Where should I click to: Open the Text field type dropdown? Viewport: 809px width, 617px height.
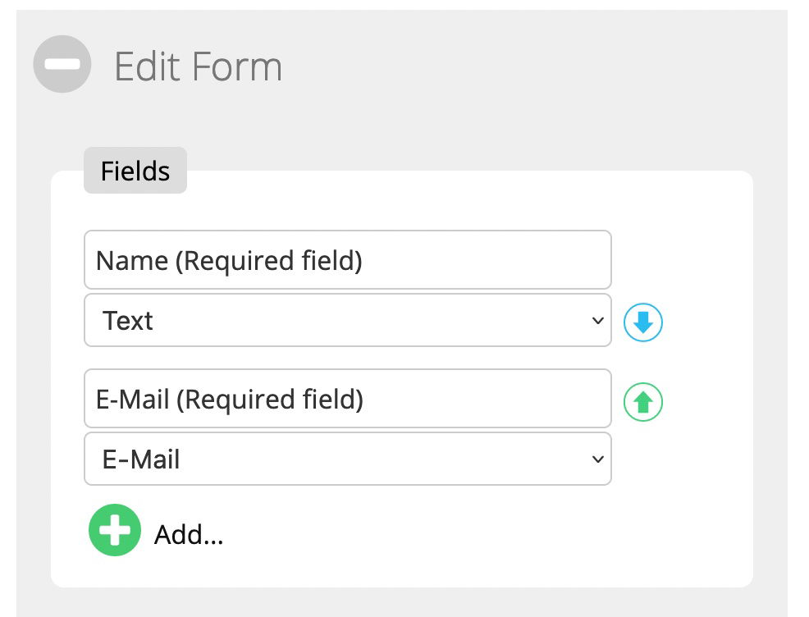tap(348, 320)
